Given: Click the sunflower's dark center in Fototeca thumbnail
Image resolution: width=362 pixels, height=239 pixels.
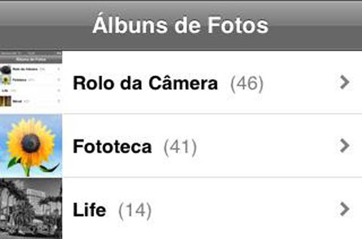Looking at the screenshot, I should click(x=31, y=143).
